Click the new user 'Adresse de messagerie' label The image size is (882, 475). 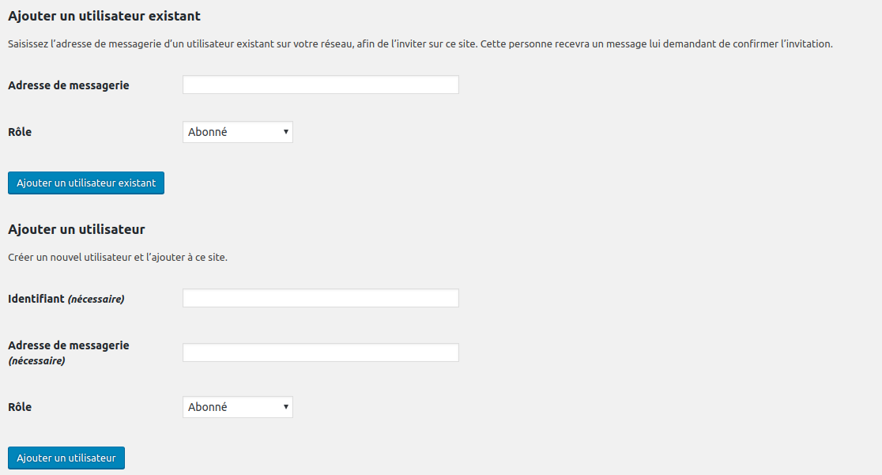69,345
